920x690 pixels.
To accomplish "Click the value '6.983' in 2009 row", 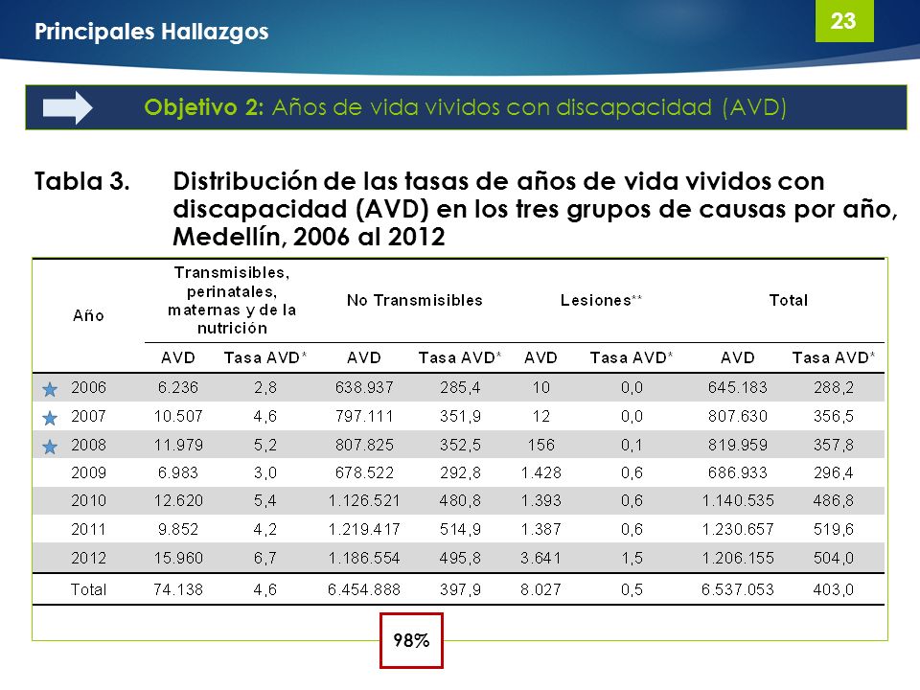I will point(178,472).
